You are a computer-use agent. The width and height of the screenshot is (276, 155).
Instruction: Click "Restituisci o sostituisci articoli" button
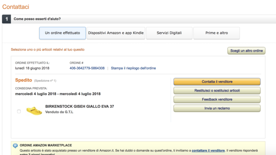(x=217, y=90)
